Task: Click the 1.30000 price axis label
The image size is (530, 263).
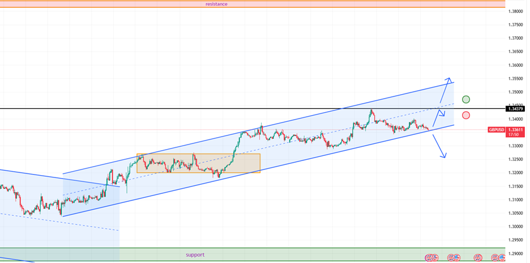Action: [x=515, y=227]
